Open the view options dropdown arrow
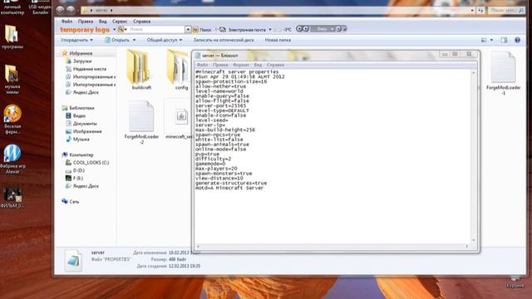This screenshot has width=532, height=299. tap(491, 40)
